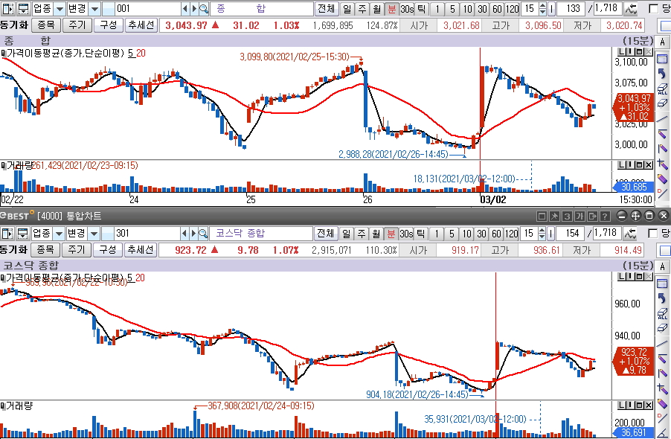Click the chart compare icon next to 1,718 top chart

[630, 8]
